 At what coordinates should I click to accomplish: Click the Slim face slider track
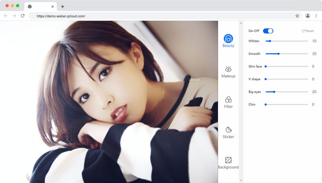point(287,67)
